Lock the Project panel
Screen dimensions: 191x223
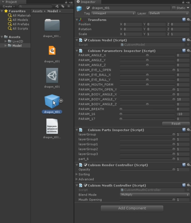(66, 2)
